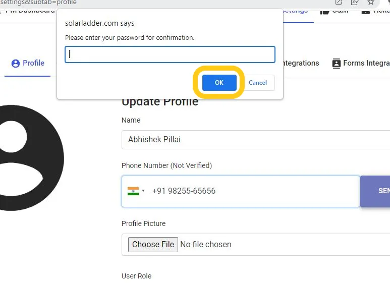Click the browser address bar URL
Screen dimensions: 390x283
[38, 2]
